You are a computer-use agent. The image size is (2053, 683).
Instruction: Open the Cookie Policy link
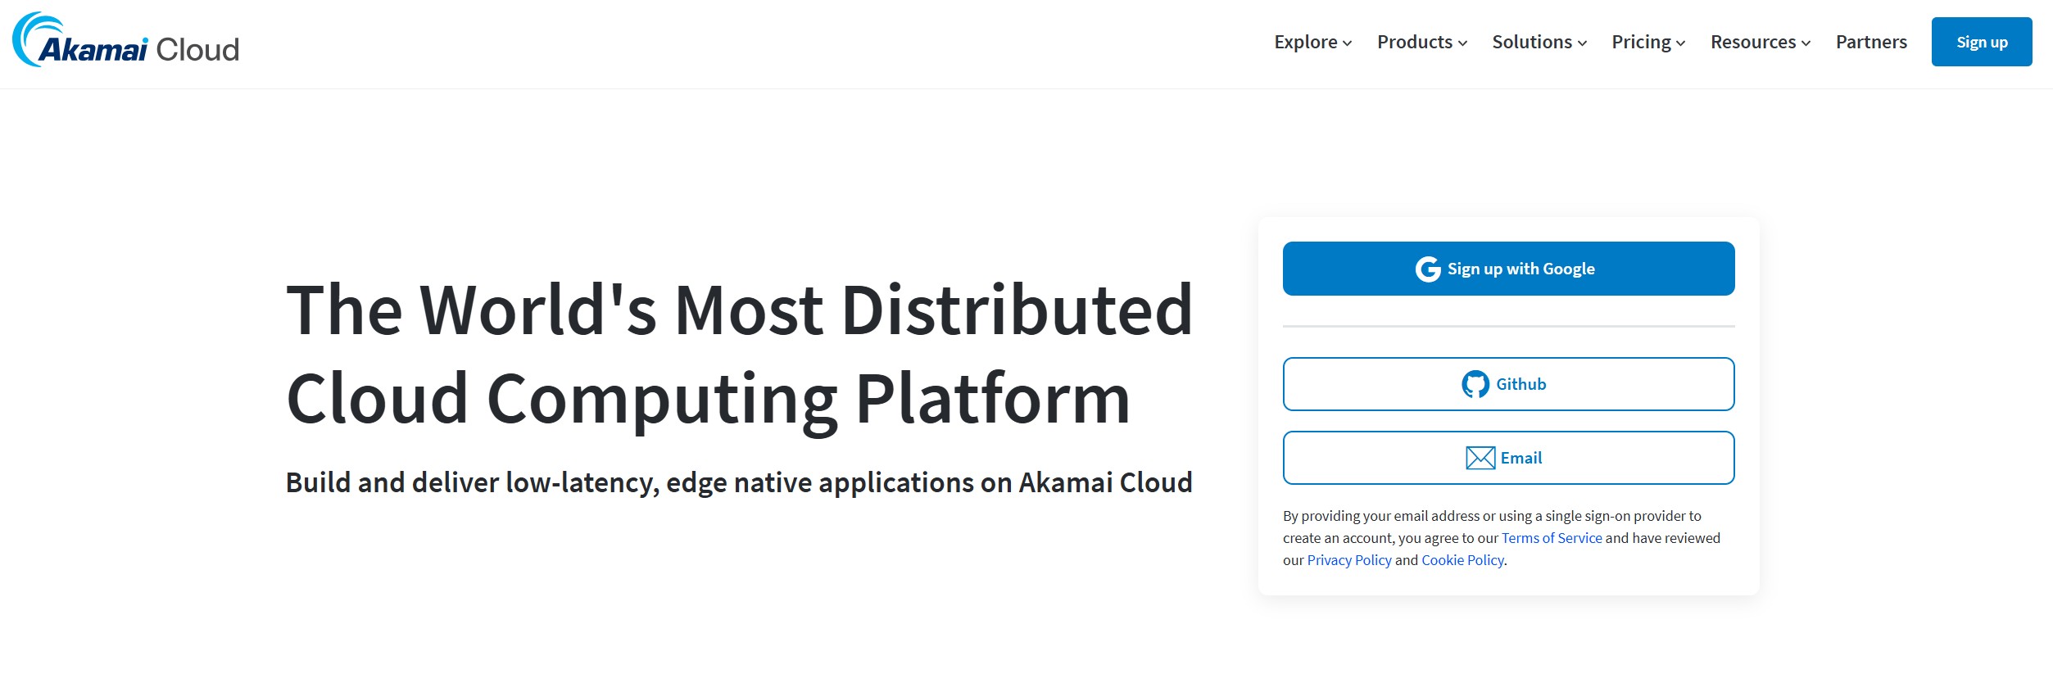[x=1462, y=560]
